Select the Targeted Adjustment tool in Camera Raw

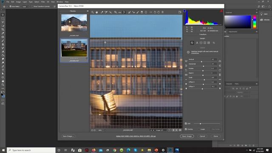(x=110, y=12)
